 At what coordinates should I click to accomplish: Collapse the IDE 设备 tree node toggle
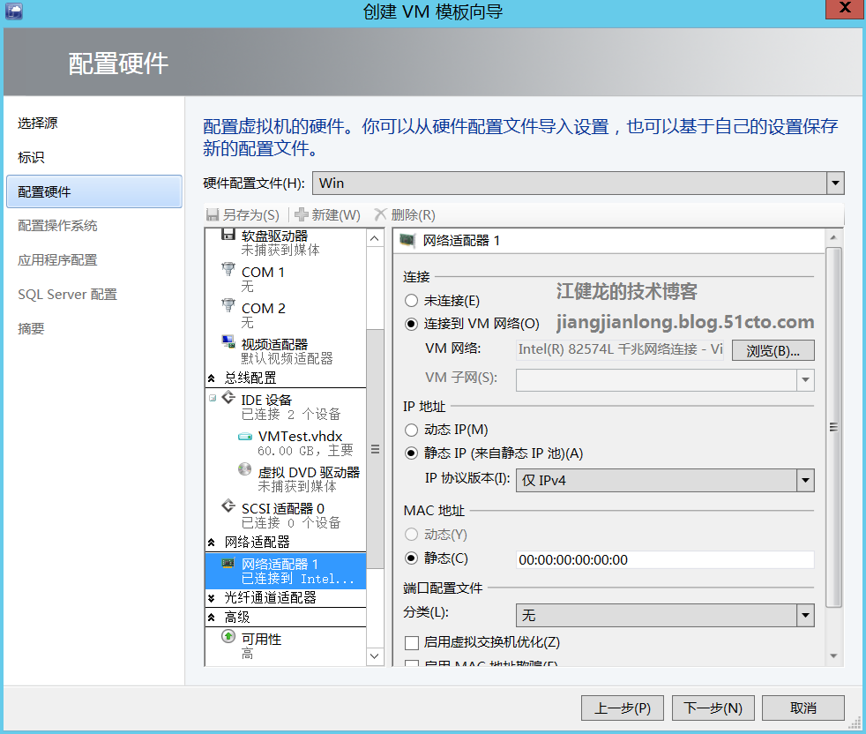tap(213, 398)
